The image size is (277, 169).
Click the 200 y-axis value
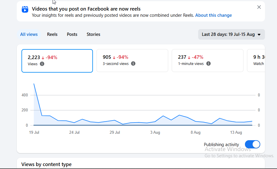pos(25,110)
